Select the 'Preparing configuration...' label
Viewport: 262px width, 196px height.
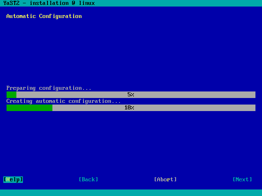coord(49,88)
